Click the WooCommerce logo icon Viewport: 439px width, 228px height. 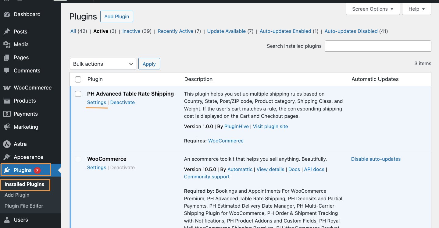tap(7, 88)
